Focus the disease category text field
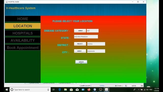Viewport: 163px width, 92px height. tap(92, 31)
